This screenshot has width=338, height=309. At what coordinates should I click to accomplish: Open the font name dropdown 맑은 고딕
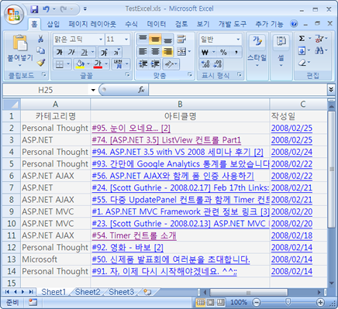(101, 39)
